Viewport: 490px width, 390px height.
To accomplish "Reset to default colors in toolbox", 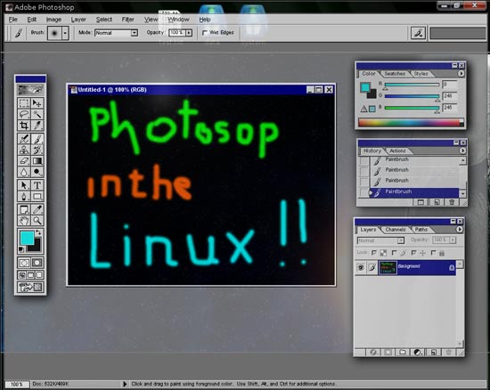I will point(21,249).
